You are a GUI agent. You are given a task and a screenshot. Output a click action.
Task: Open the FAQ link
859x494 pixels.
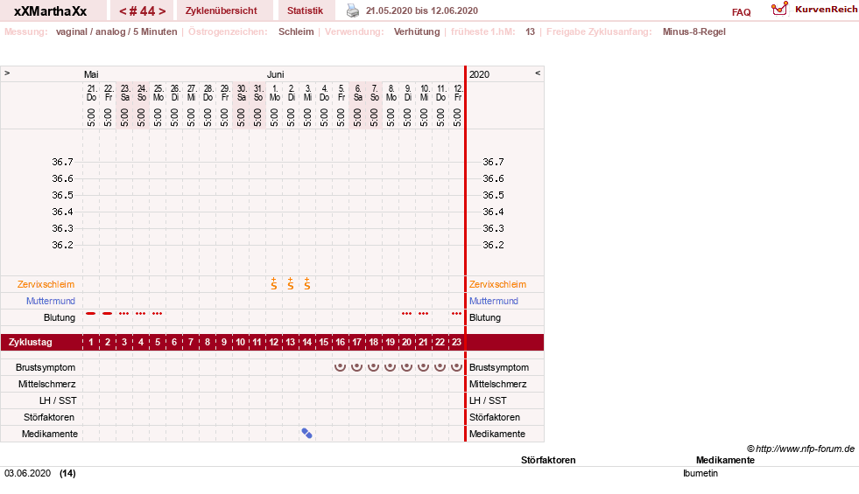(741, 12)
